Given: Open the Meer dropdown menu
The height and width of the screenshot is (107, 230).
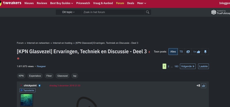Looking at the screenshot, I should [141, 3].
